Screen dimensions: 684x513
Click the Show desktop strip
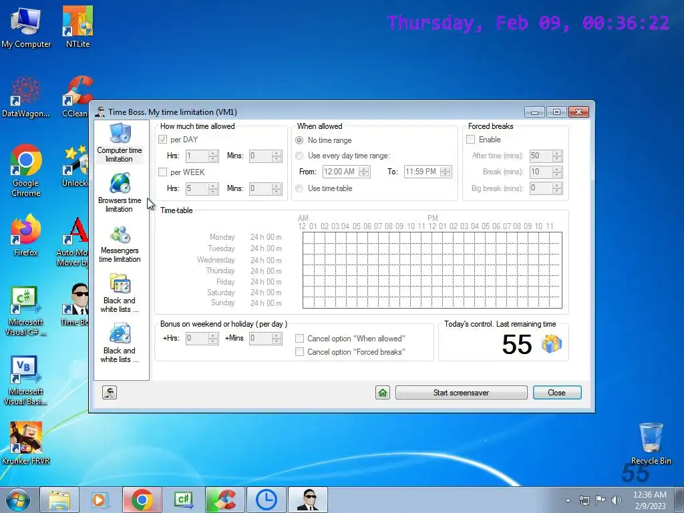(x=679, y=500)
